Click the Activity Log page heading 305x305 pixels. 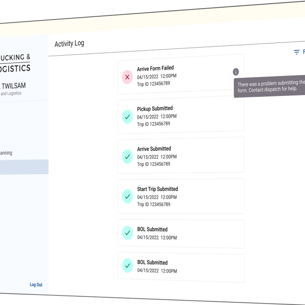[x=69, y=44]
